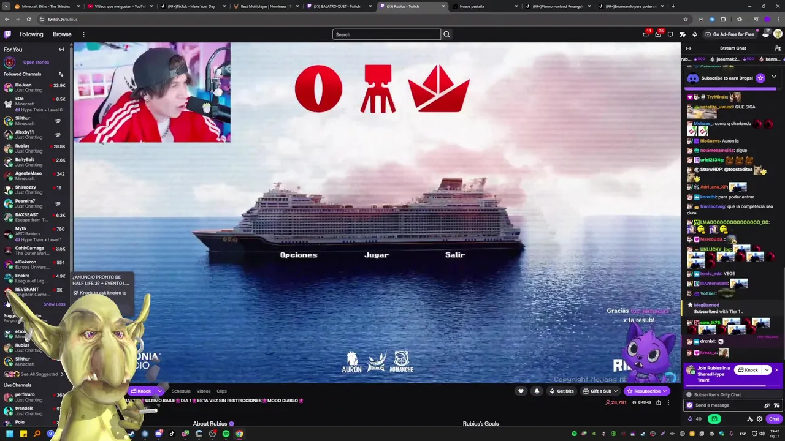Click Show Less under followed channels

coord(54,304)
